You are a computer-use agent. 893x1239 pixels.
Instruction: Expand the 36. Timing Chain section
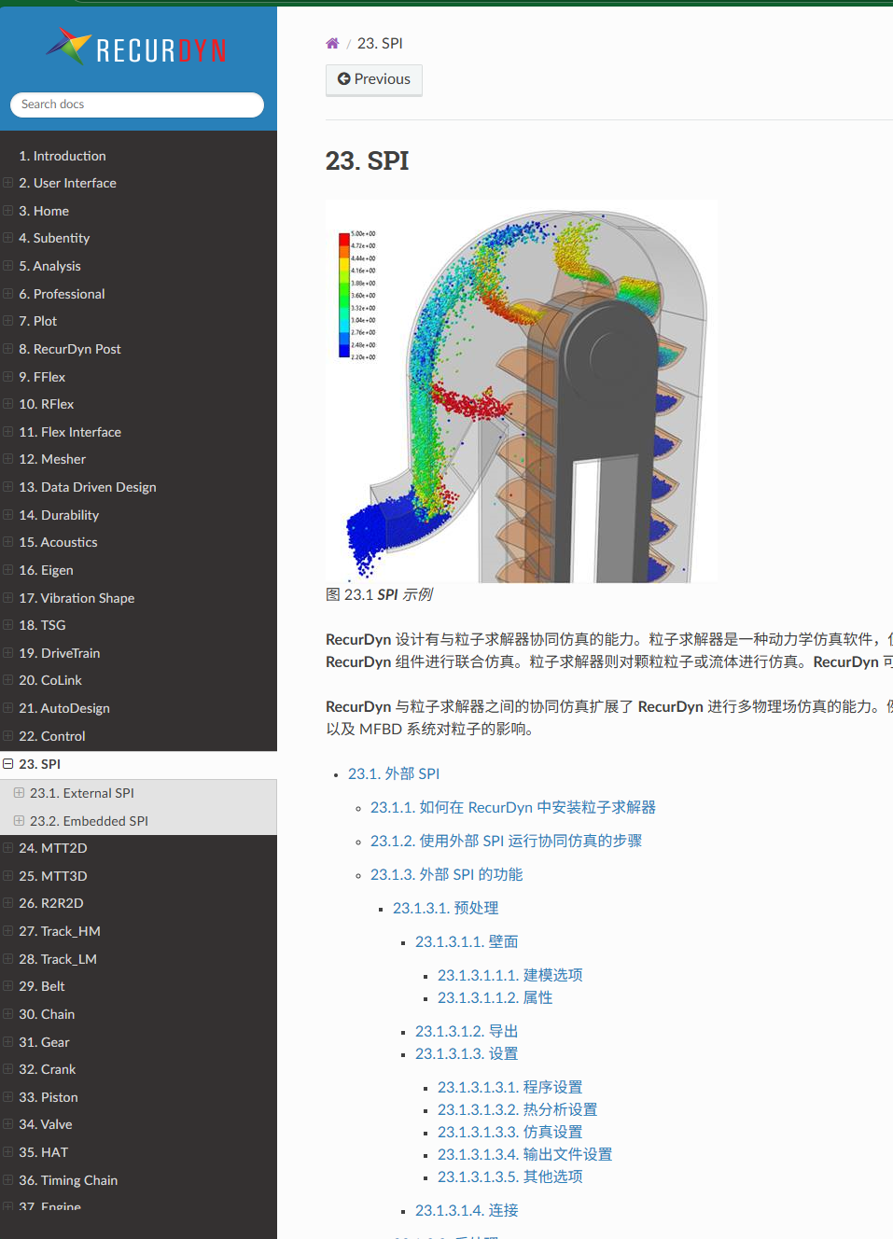7,1179
